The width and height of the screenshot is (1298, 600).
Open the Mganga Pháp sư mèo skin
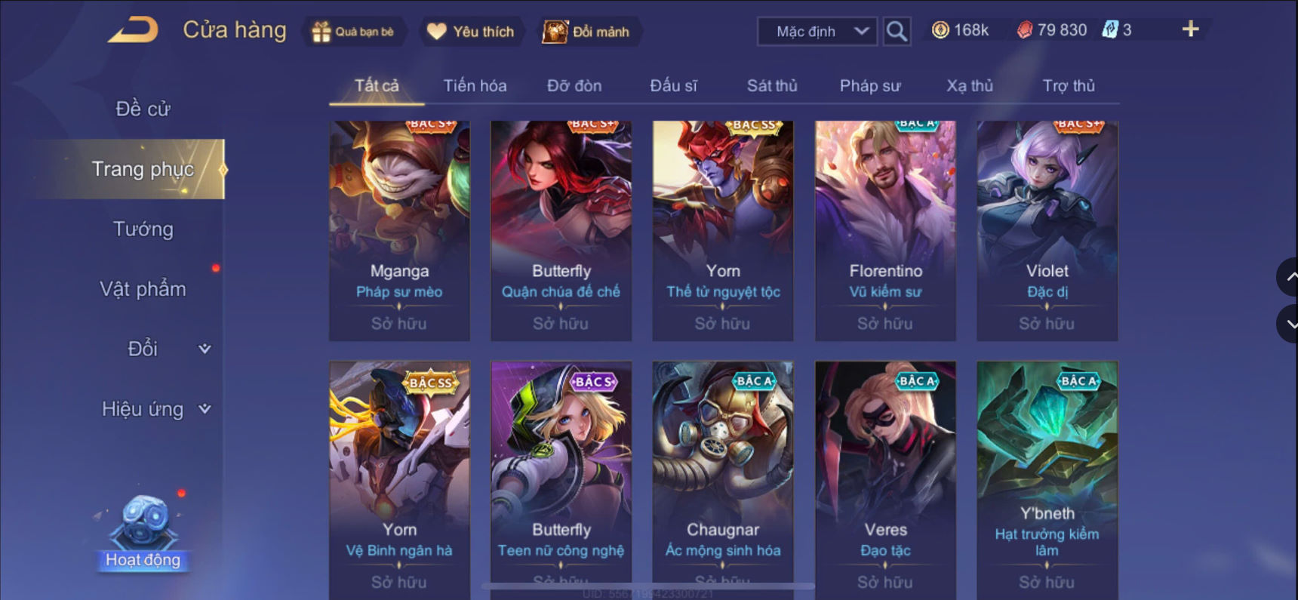[x=399, y=230]
